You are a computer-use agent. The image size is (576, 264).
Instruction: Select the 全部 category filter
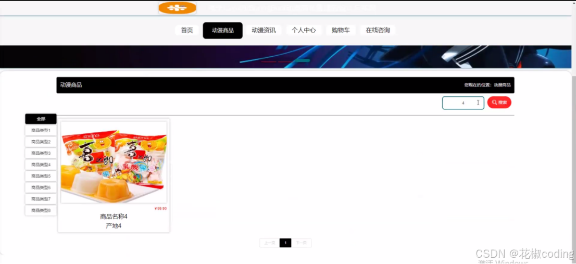click(41, 119)
